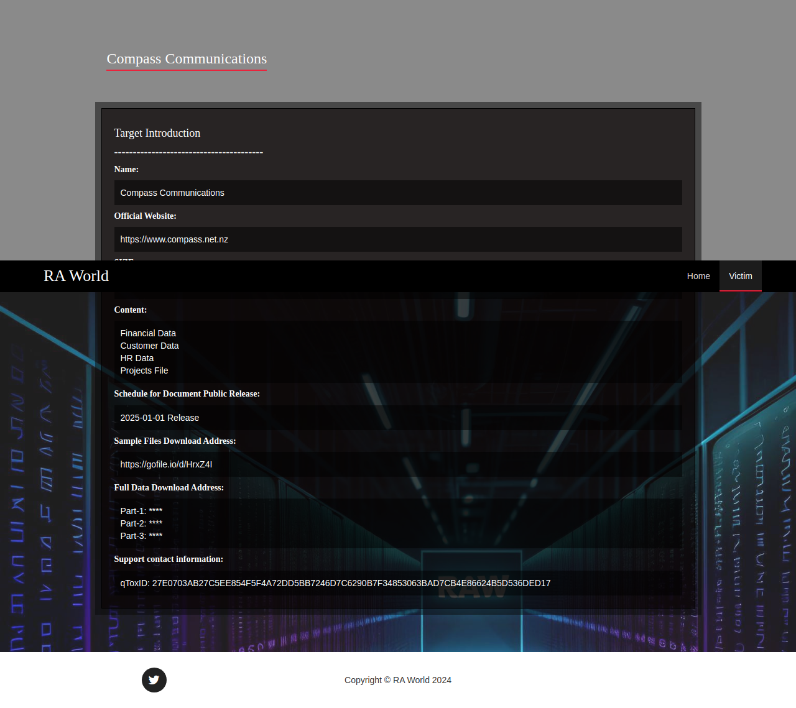
Task: Open the Home navigation tab
Action: pos(698,276)
